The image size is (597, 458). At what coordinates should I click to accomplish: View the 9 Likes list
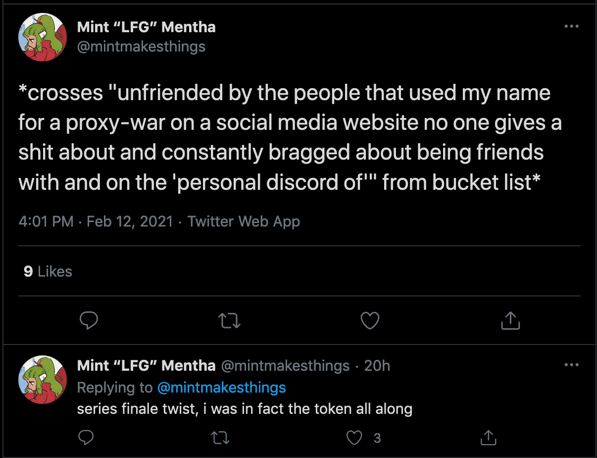48,272
